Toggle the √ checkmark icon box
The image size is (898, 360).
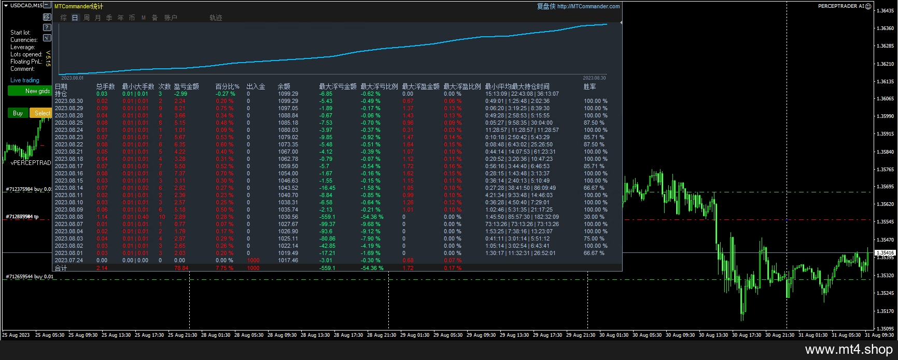47,38
